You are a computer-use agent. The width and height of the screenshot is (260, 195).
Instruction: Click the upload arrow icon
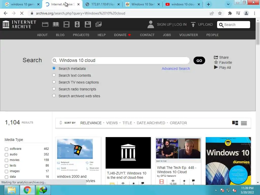click(x=193, y=25)
